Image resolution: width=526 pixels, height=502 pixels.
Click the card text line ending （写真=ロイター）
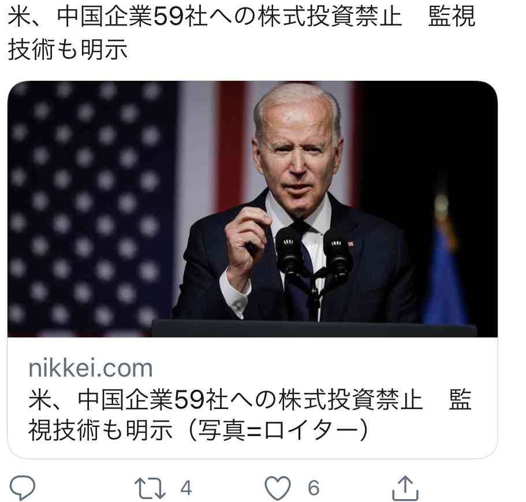[x=199, y=430]
